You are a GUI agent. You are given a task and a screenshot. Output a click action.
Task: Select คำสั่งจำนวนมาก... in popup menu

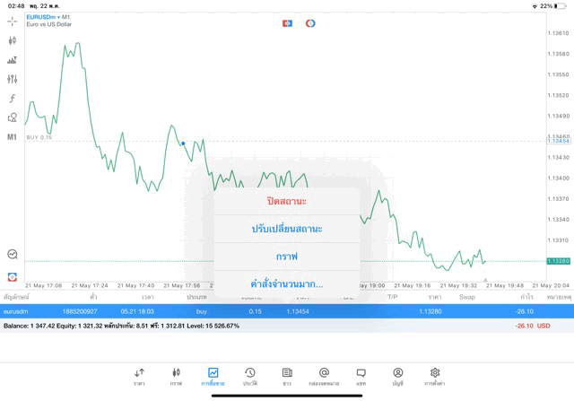(x=287, y=284)
